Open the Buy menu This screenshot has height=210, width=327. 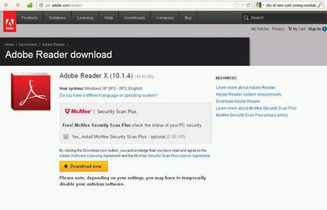pos(188,18)
